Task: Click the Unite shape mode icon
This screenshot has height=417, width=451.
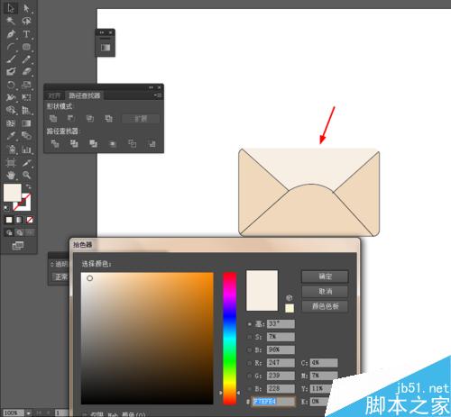Action: pos(53,119)
